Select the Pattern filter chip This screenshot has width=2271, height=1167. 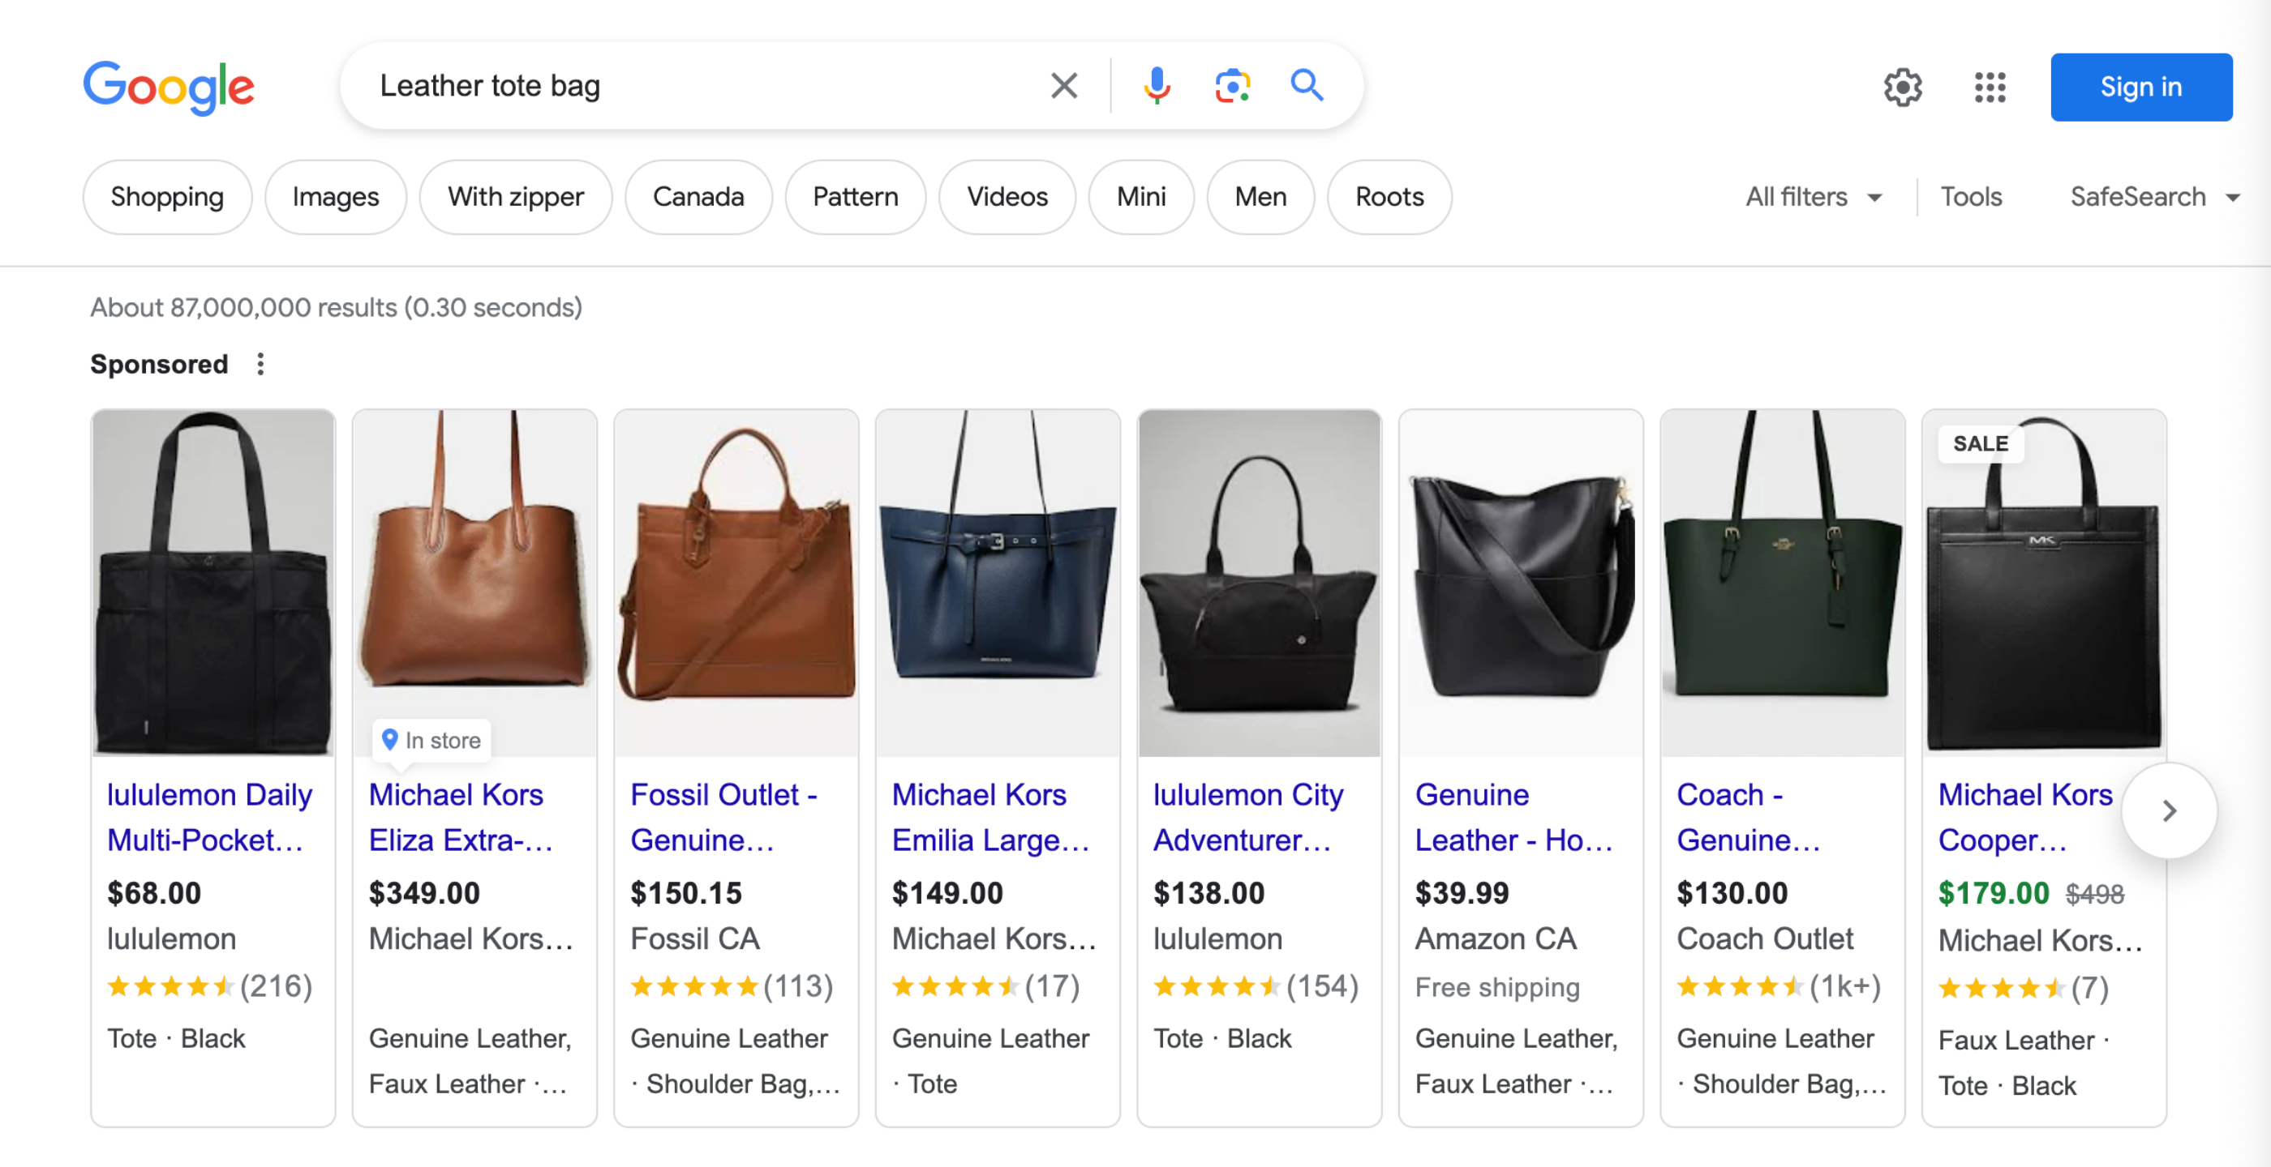pos(855,196)
